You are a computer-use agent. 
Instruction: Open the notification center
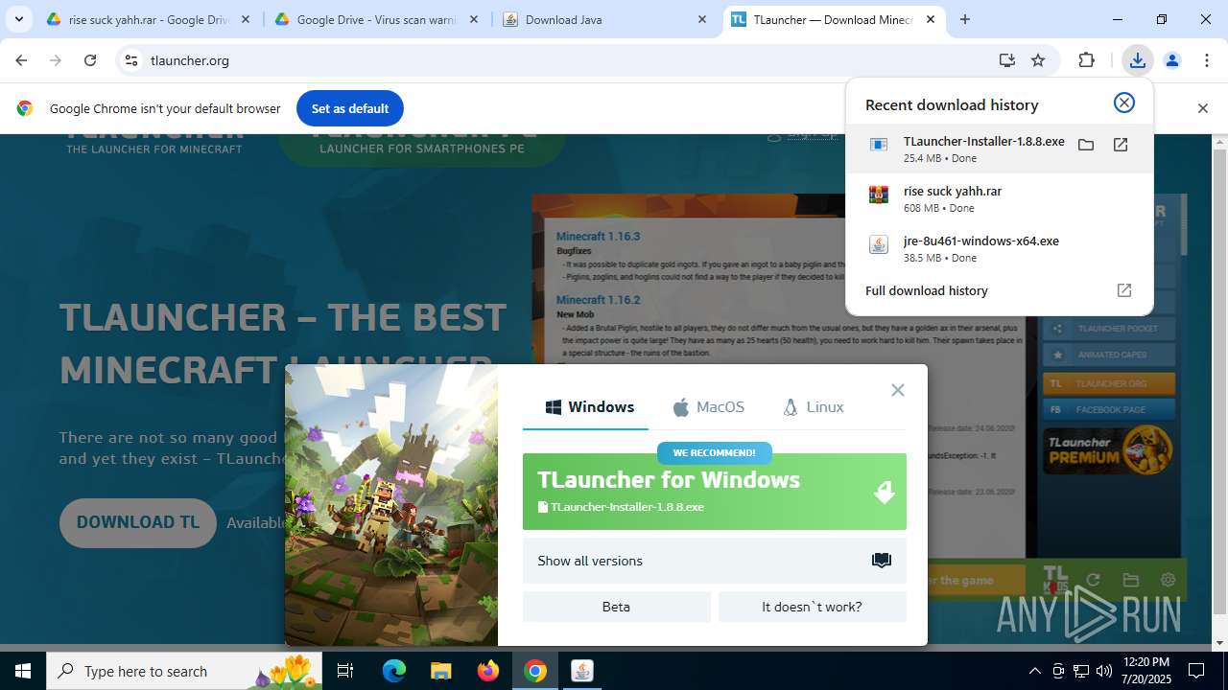tap(1196, 671)
